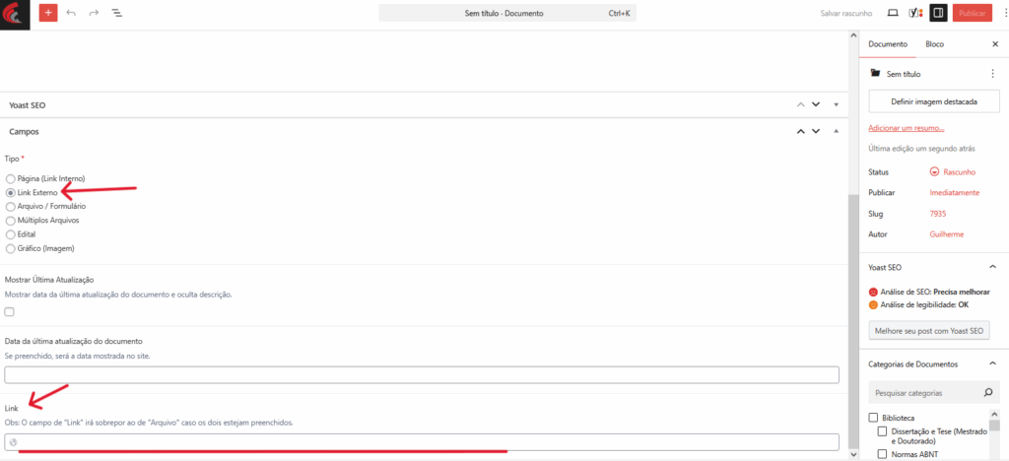Click the undo arrow icon
Viewport: 1009px width, 461px height.
(x=71, y=13)
